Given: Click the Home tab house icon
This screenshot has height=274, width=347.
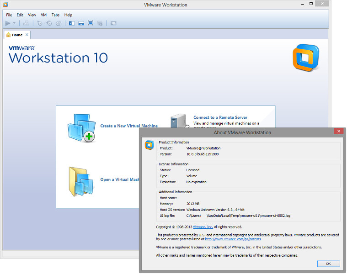Looking at the screenshot, I should click(x=8, y=35).
